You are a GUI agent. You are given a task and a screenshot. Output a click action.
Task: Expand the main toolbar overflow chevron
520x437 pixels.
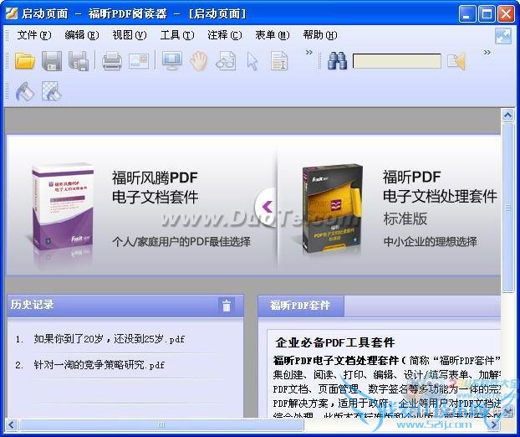click(x=309, y=53)
